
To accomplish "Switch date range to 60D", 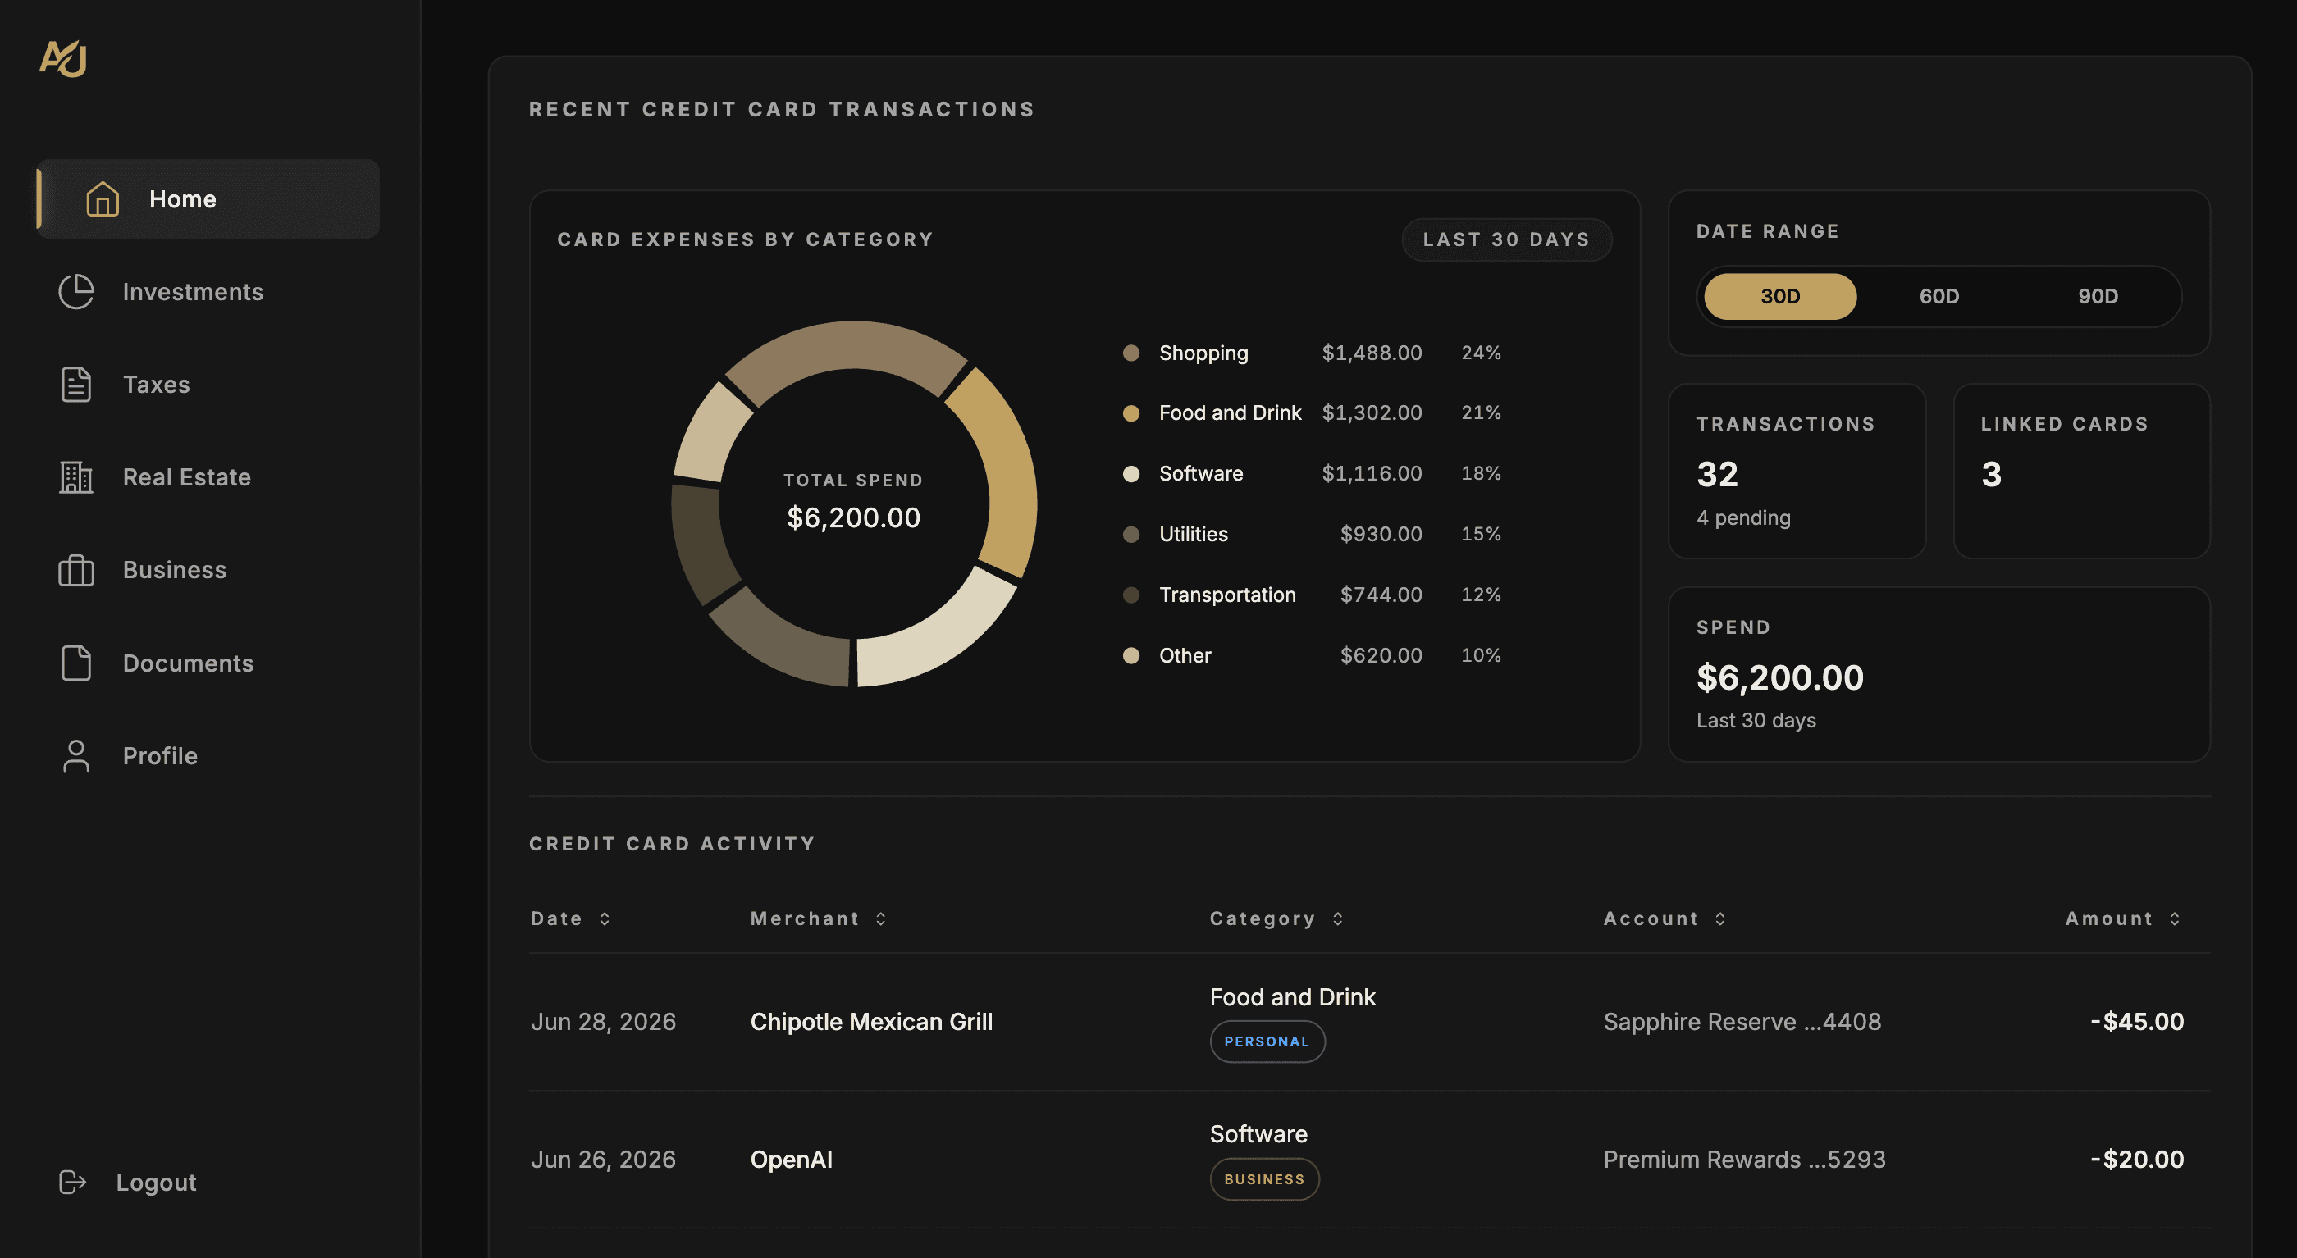I will [x=1939, y=296].
